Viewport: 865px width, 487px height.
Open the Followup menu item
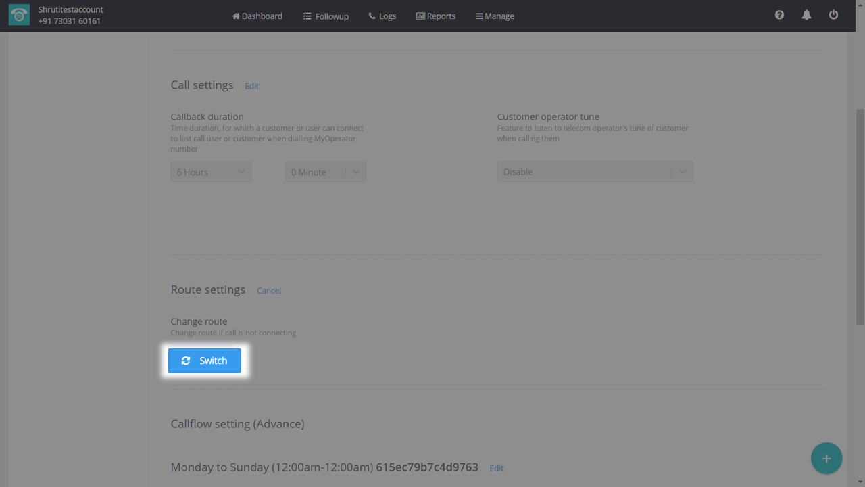point(326,16)
